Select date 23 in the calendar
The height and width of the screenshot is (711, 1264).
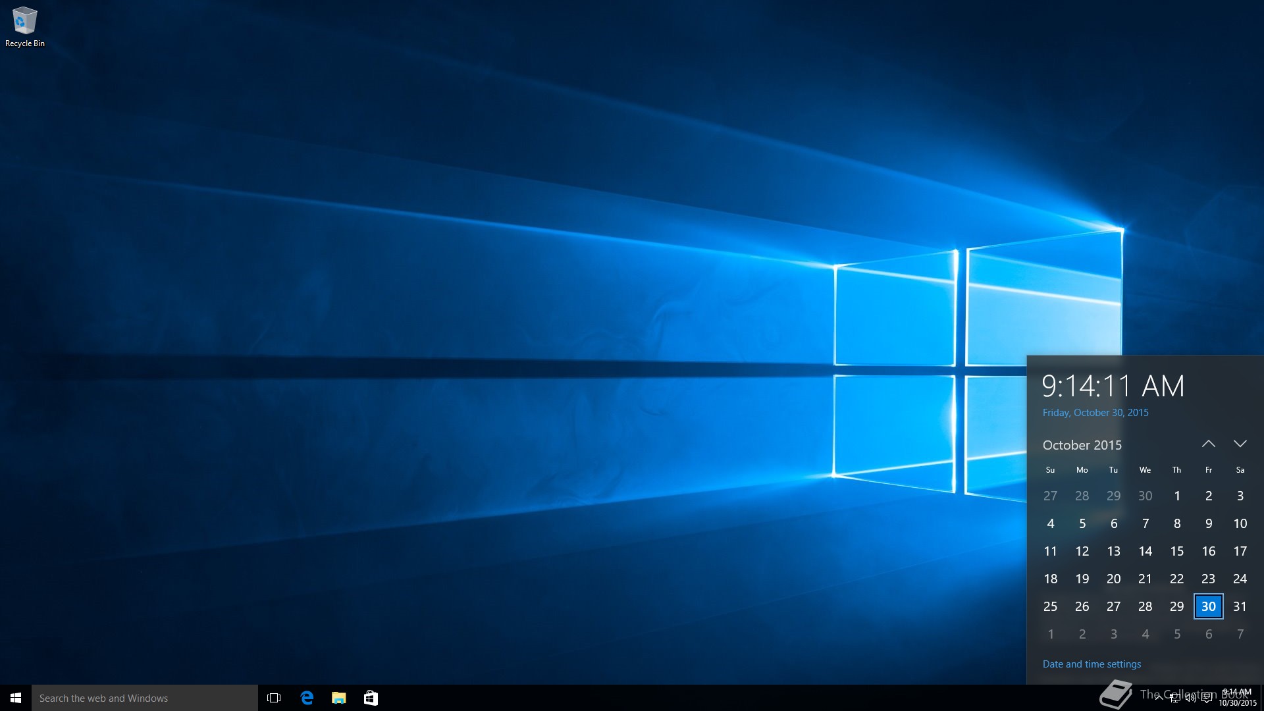[1209, 579]
